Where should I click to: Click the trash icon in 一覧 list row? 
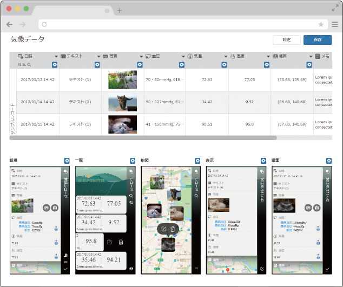[x=121, y=242]
